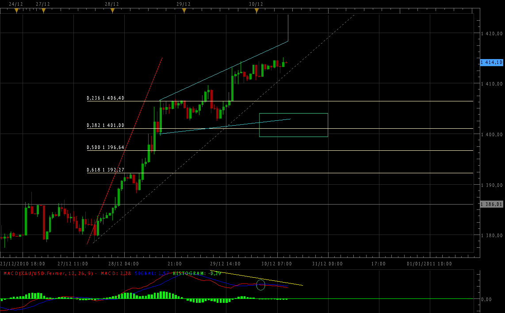Click the green circle on MACD indicator

(260, 285)
